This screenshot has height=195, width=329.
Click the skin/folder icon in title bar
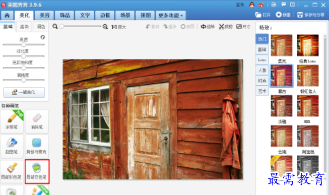coord(274,5)
